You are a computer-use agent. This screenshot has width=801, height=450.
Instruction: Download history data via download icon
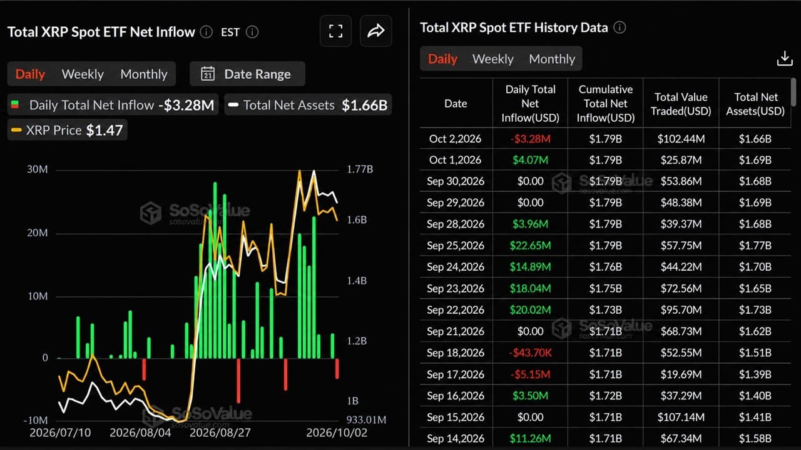click(x=785, y=59)
